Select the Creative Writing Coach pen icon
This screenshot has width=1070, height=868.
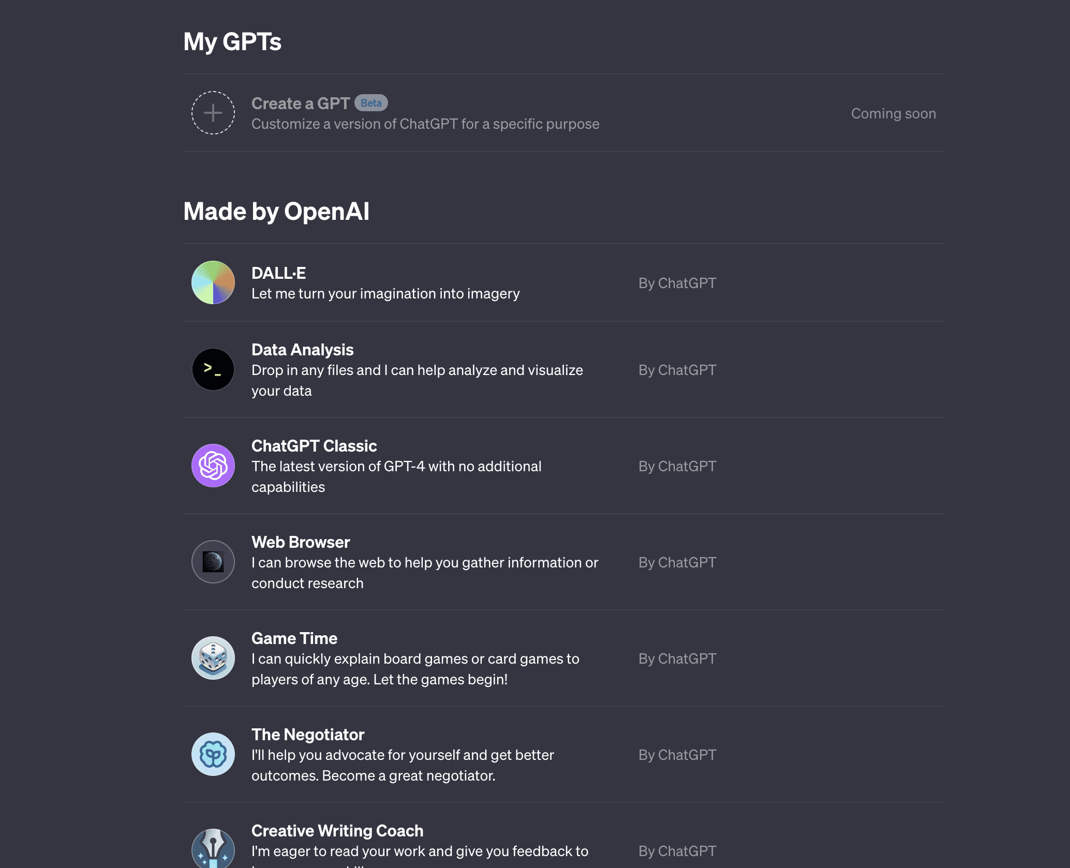(x=213, y=848)
